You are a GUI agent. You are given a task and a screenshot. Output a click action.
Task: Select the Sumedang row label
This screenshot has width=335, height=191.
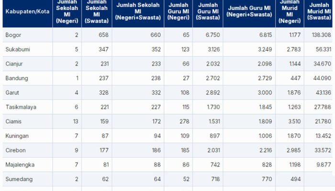click(19, 179)
